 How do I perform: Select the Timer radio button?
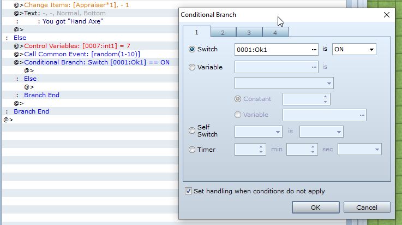click(192, 150)
